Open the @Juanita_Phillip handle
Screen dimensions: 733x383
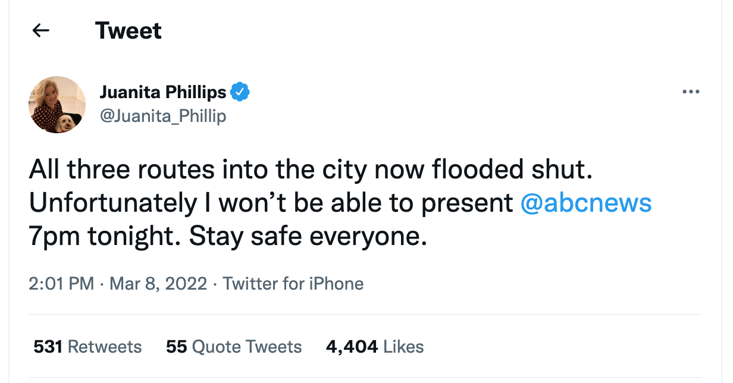tap(163, 115)
